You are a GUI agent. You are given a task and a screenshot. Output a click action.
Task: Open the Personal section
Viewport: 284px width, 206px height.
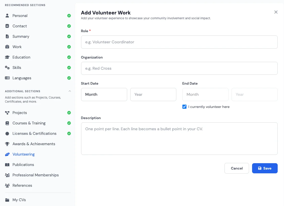pos(38,15)
